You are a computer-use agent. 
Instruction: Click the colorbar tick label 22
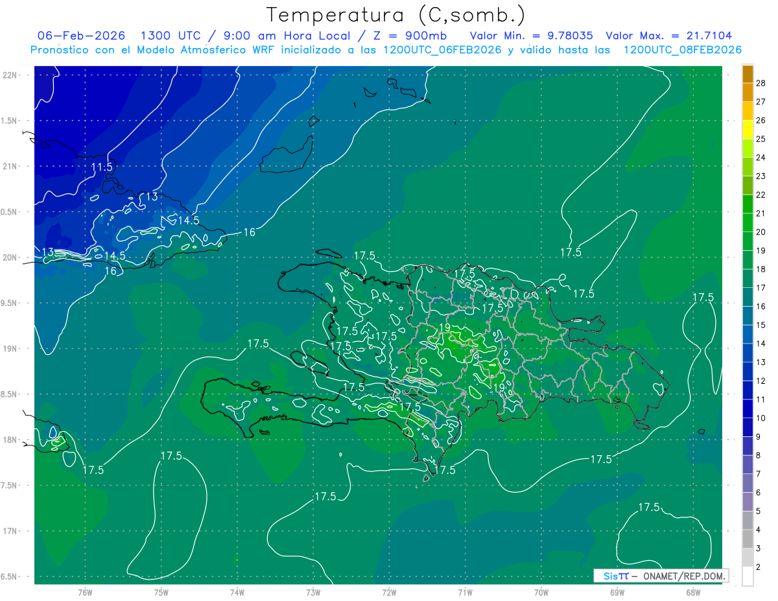761,195
